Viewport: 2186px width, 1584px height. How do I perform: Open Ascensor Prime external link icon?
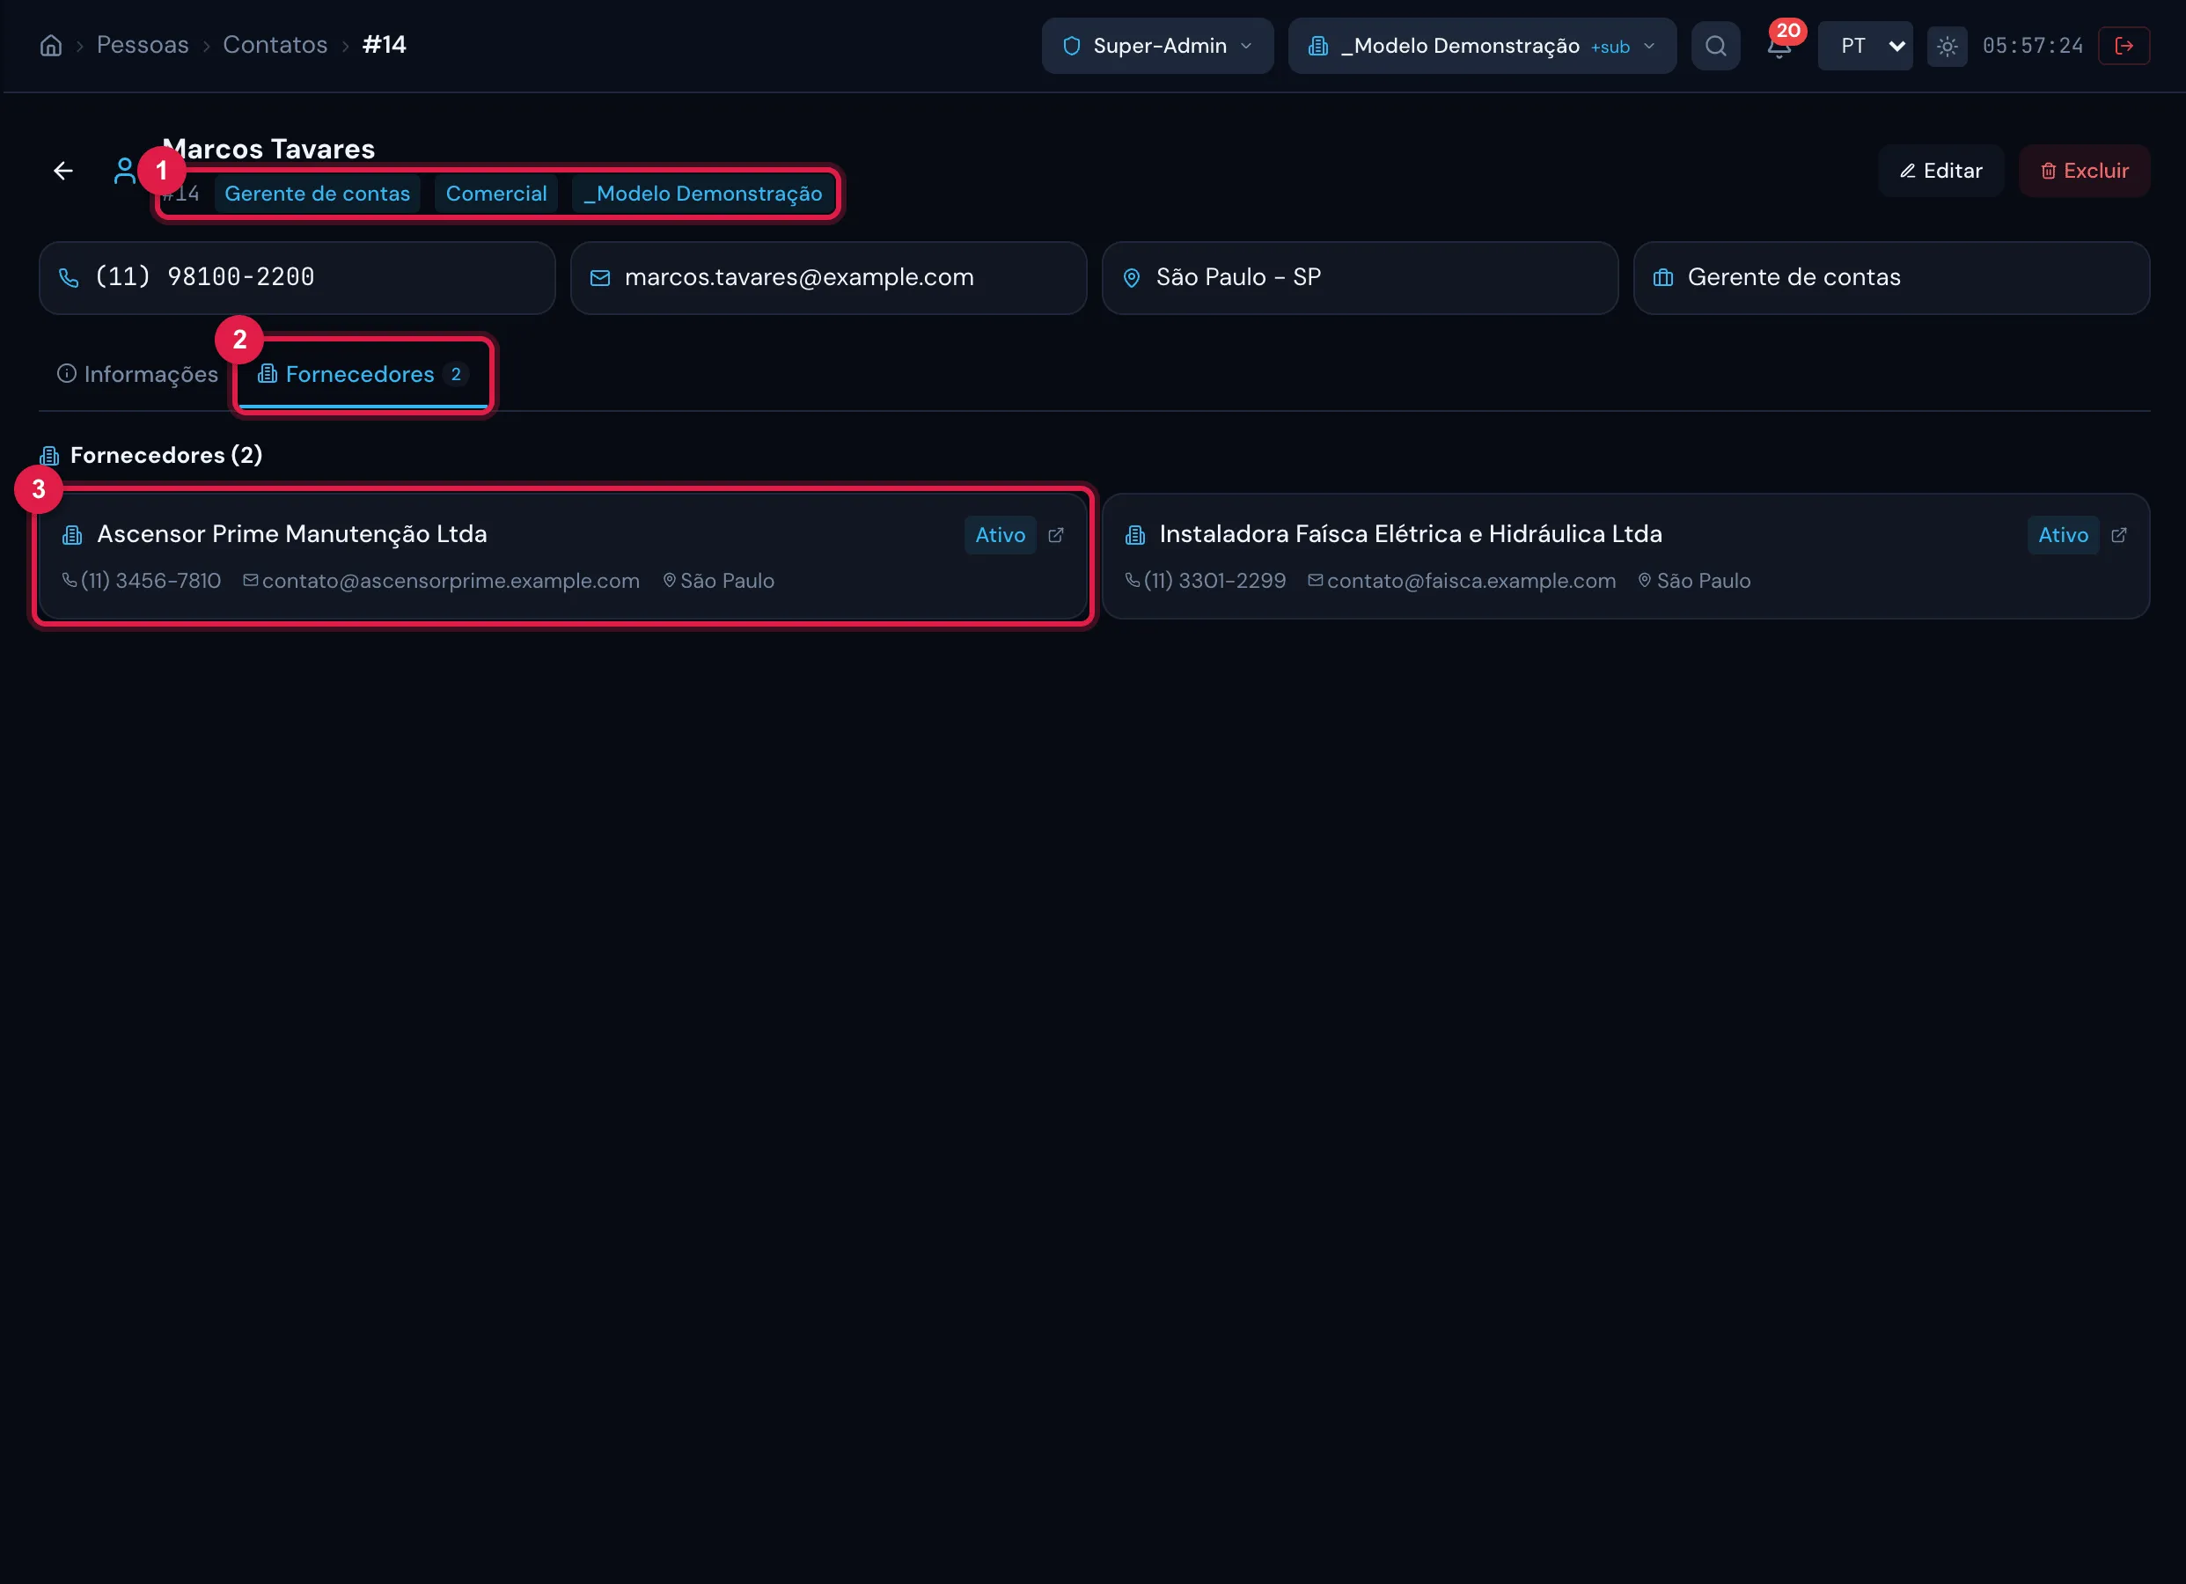(x=1055, y=534)
